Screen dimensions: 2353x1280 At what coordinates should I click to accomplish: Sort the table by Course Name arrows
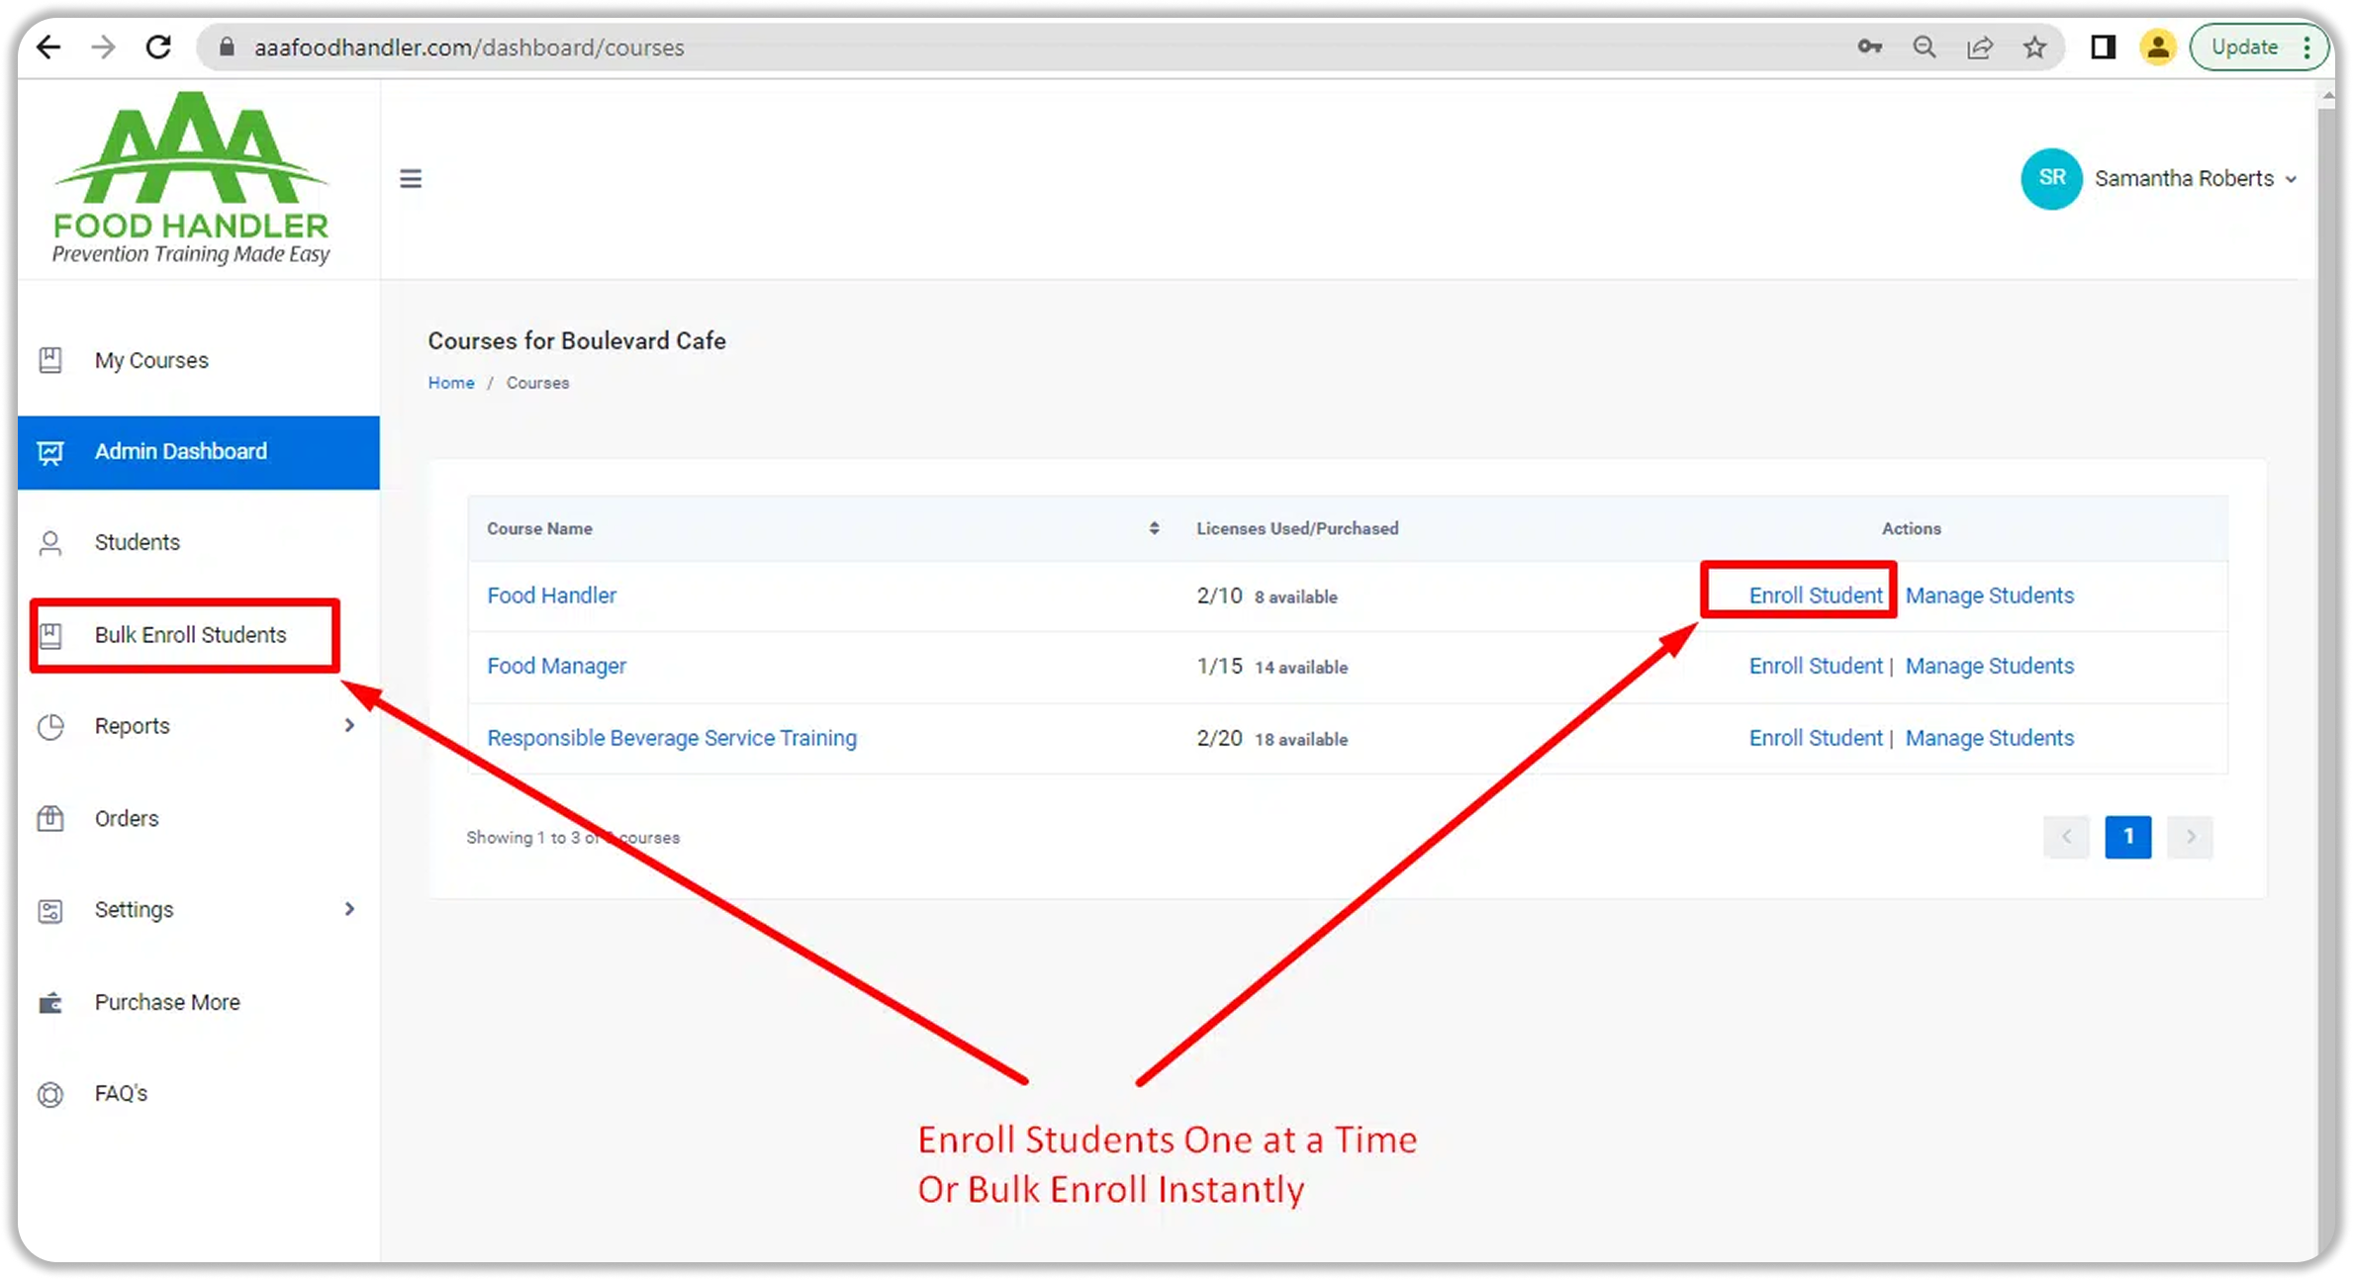(x=1154, y=528)
